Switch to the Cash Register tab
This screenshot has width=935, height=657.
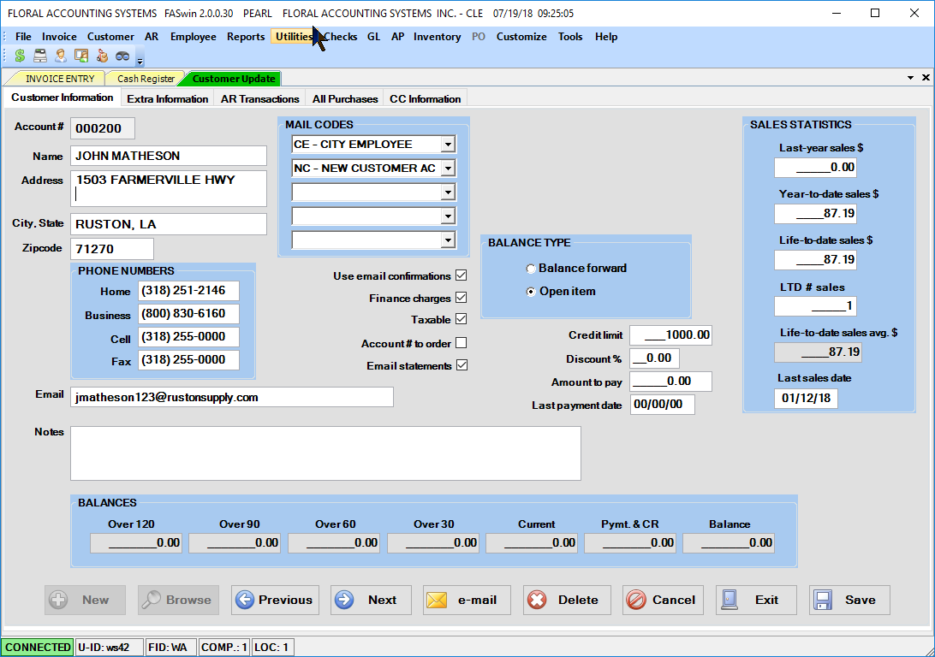pyautogui.click(x=146, y=79)
